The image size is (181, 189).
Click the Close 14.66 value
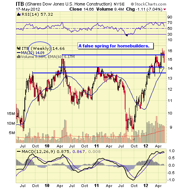click(x=81, y=9)
